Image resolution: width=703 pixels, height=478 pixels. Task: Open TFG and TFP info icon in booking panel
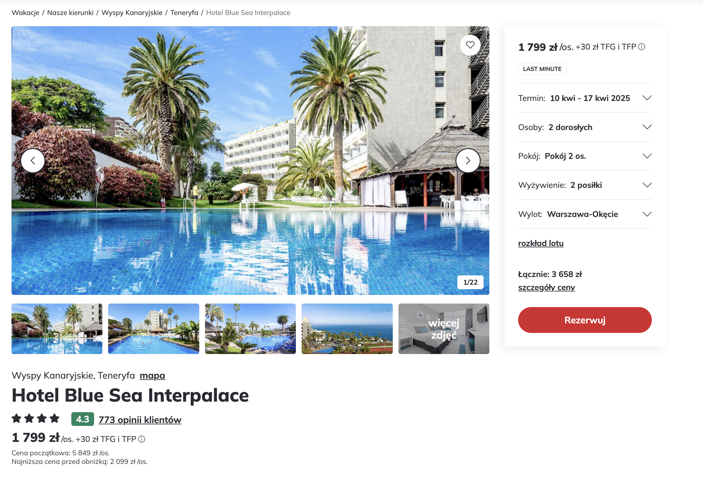click(x=642, y=47)
